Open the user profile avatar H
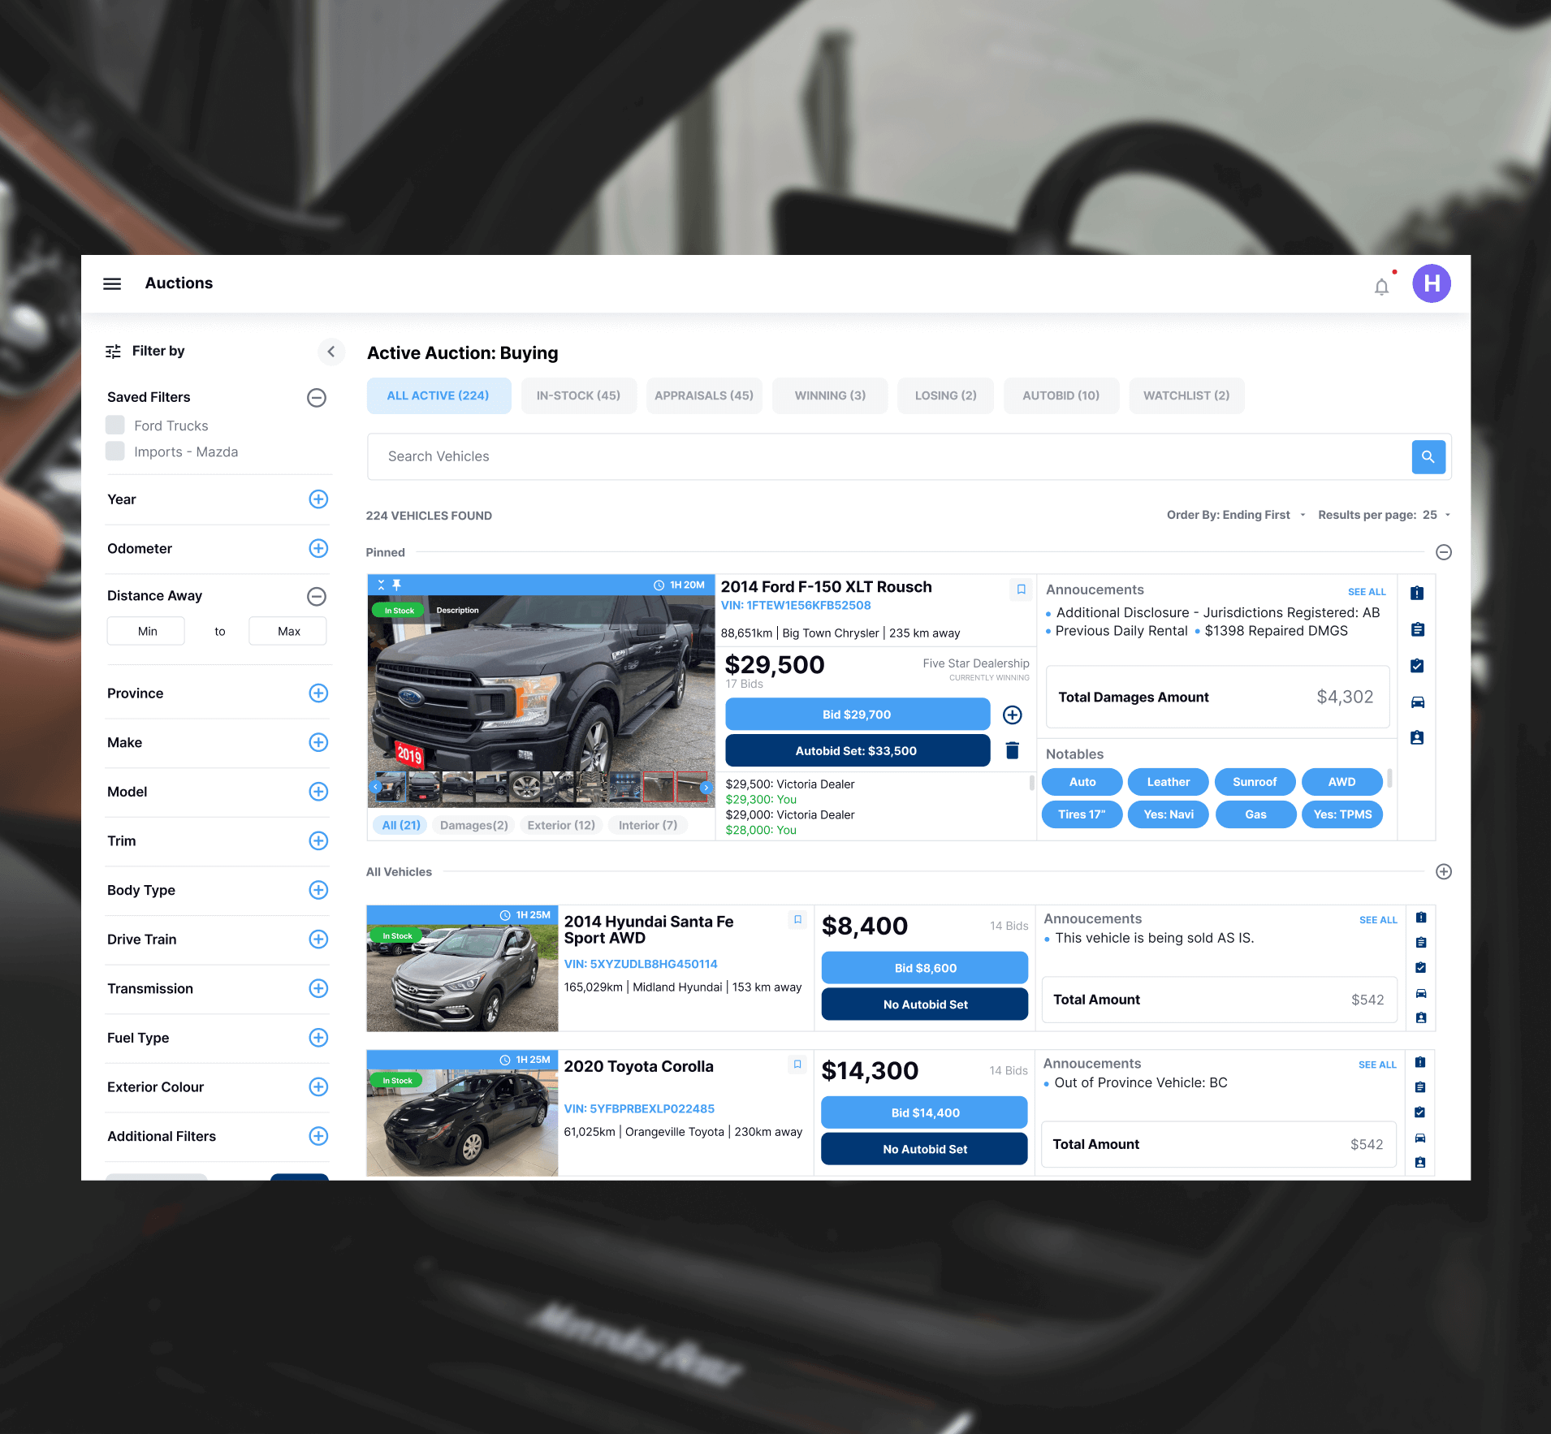Viewport: 1551px width, 1434px height. pyautogui.click(x=1431, y=283)
